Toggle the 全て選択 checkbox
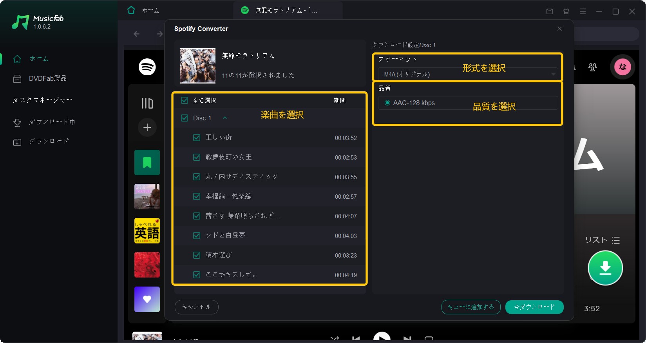The height and width of the screenshot is (343, 646). [x=185, y=100]
